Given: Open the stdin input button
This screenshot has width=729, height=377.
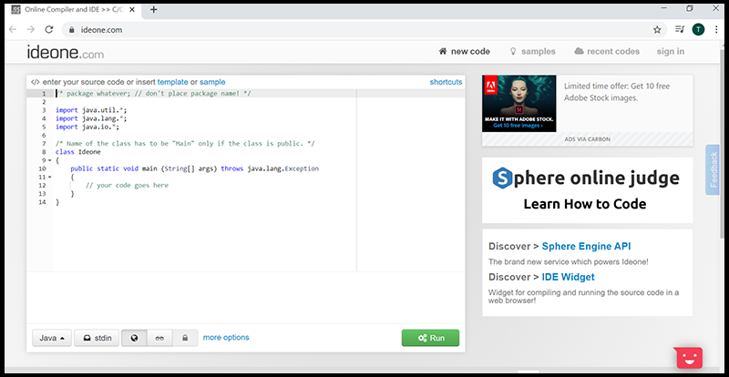Looking at the screenshot, I should (x=97, y=338).
